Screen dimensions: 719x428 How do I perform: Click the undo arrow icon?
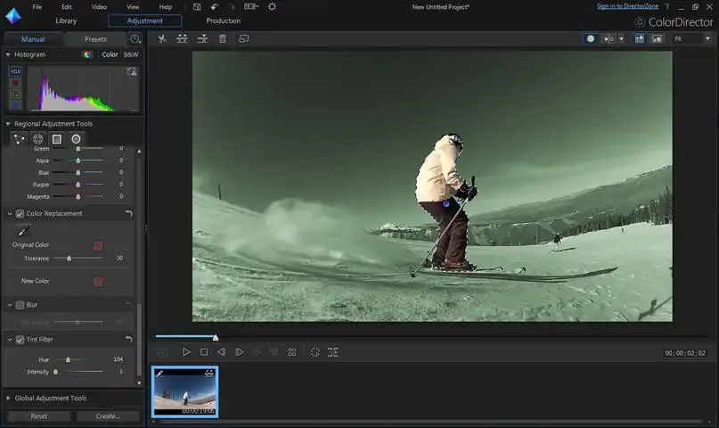(214, 7)
